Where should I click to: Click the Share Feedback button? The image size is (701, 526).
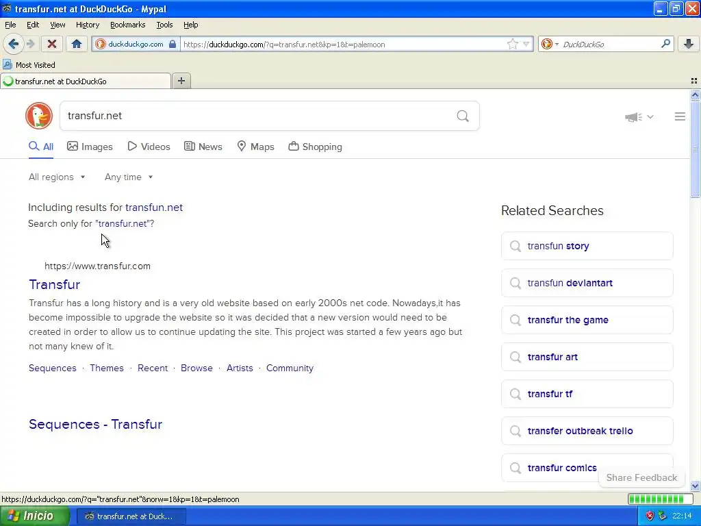[x=641, y=477]
